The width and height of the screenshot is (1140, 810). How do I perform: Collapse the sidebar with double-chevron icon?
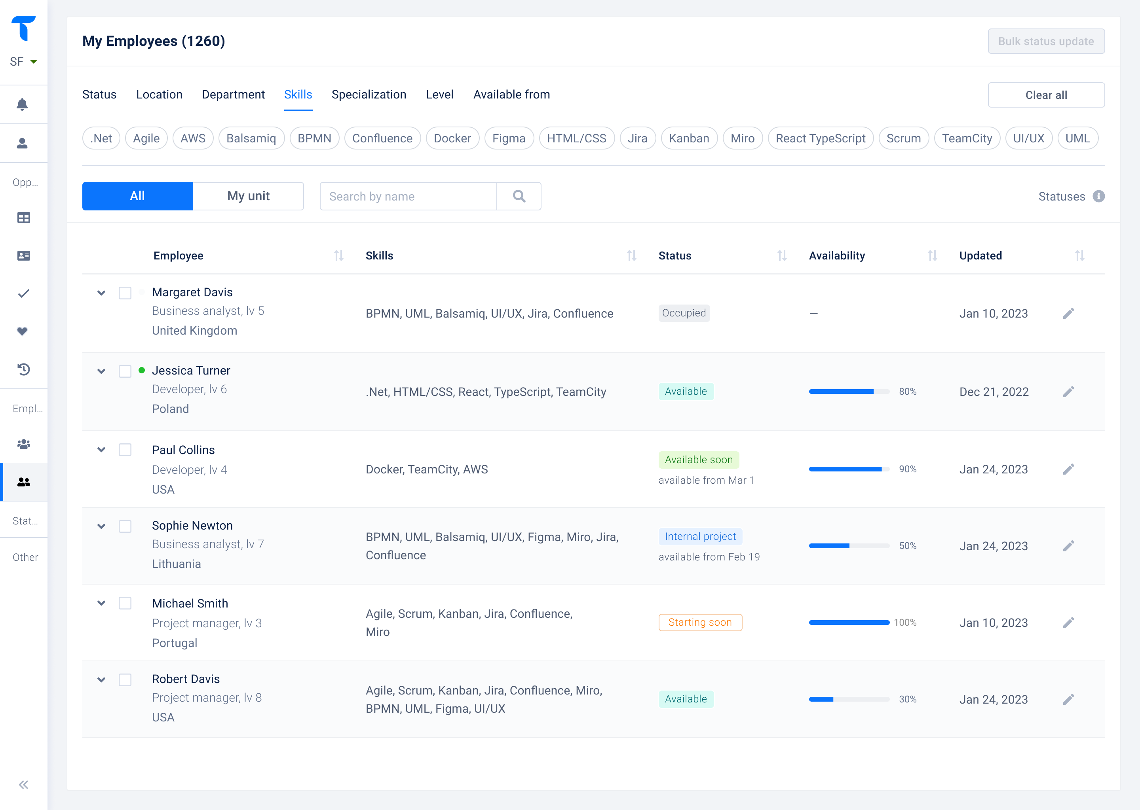click(x=23, y=785)
